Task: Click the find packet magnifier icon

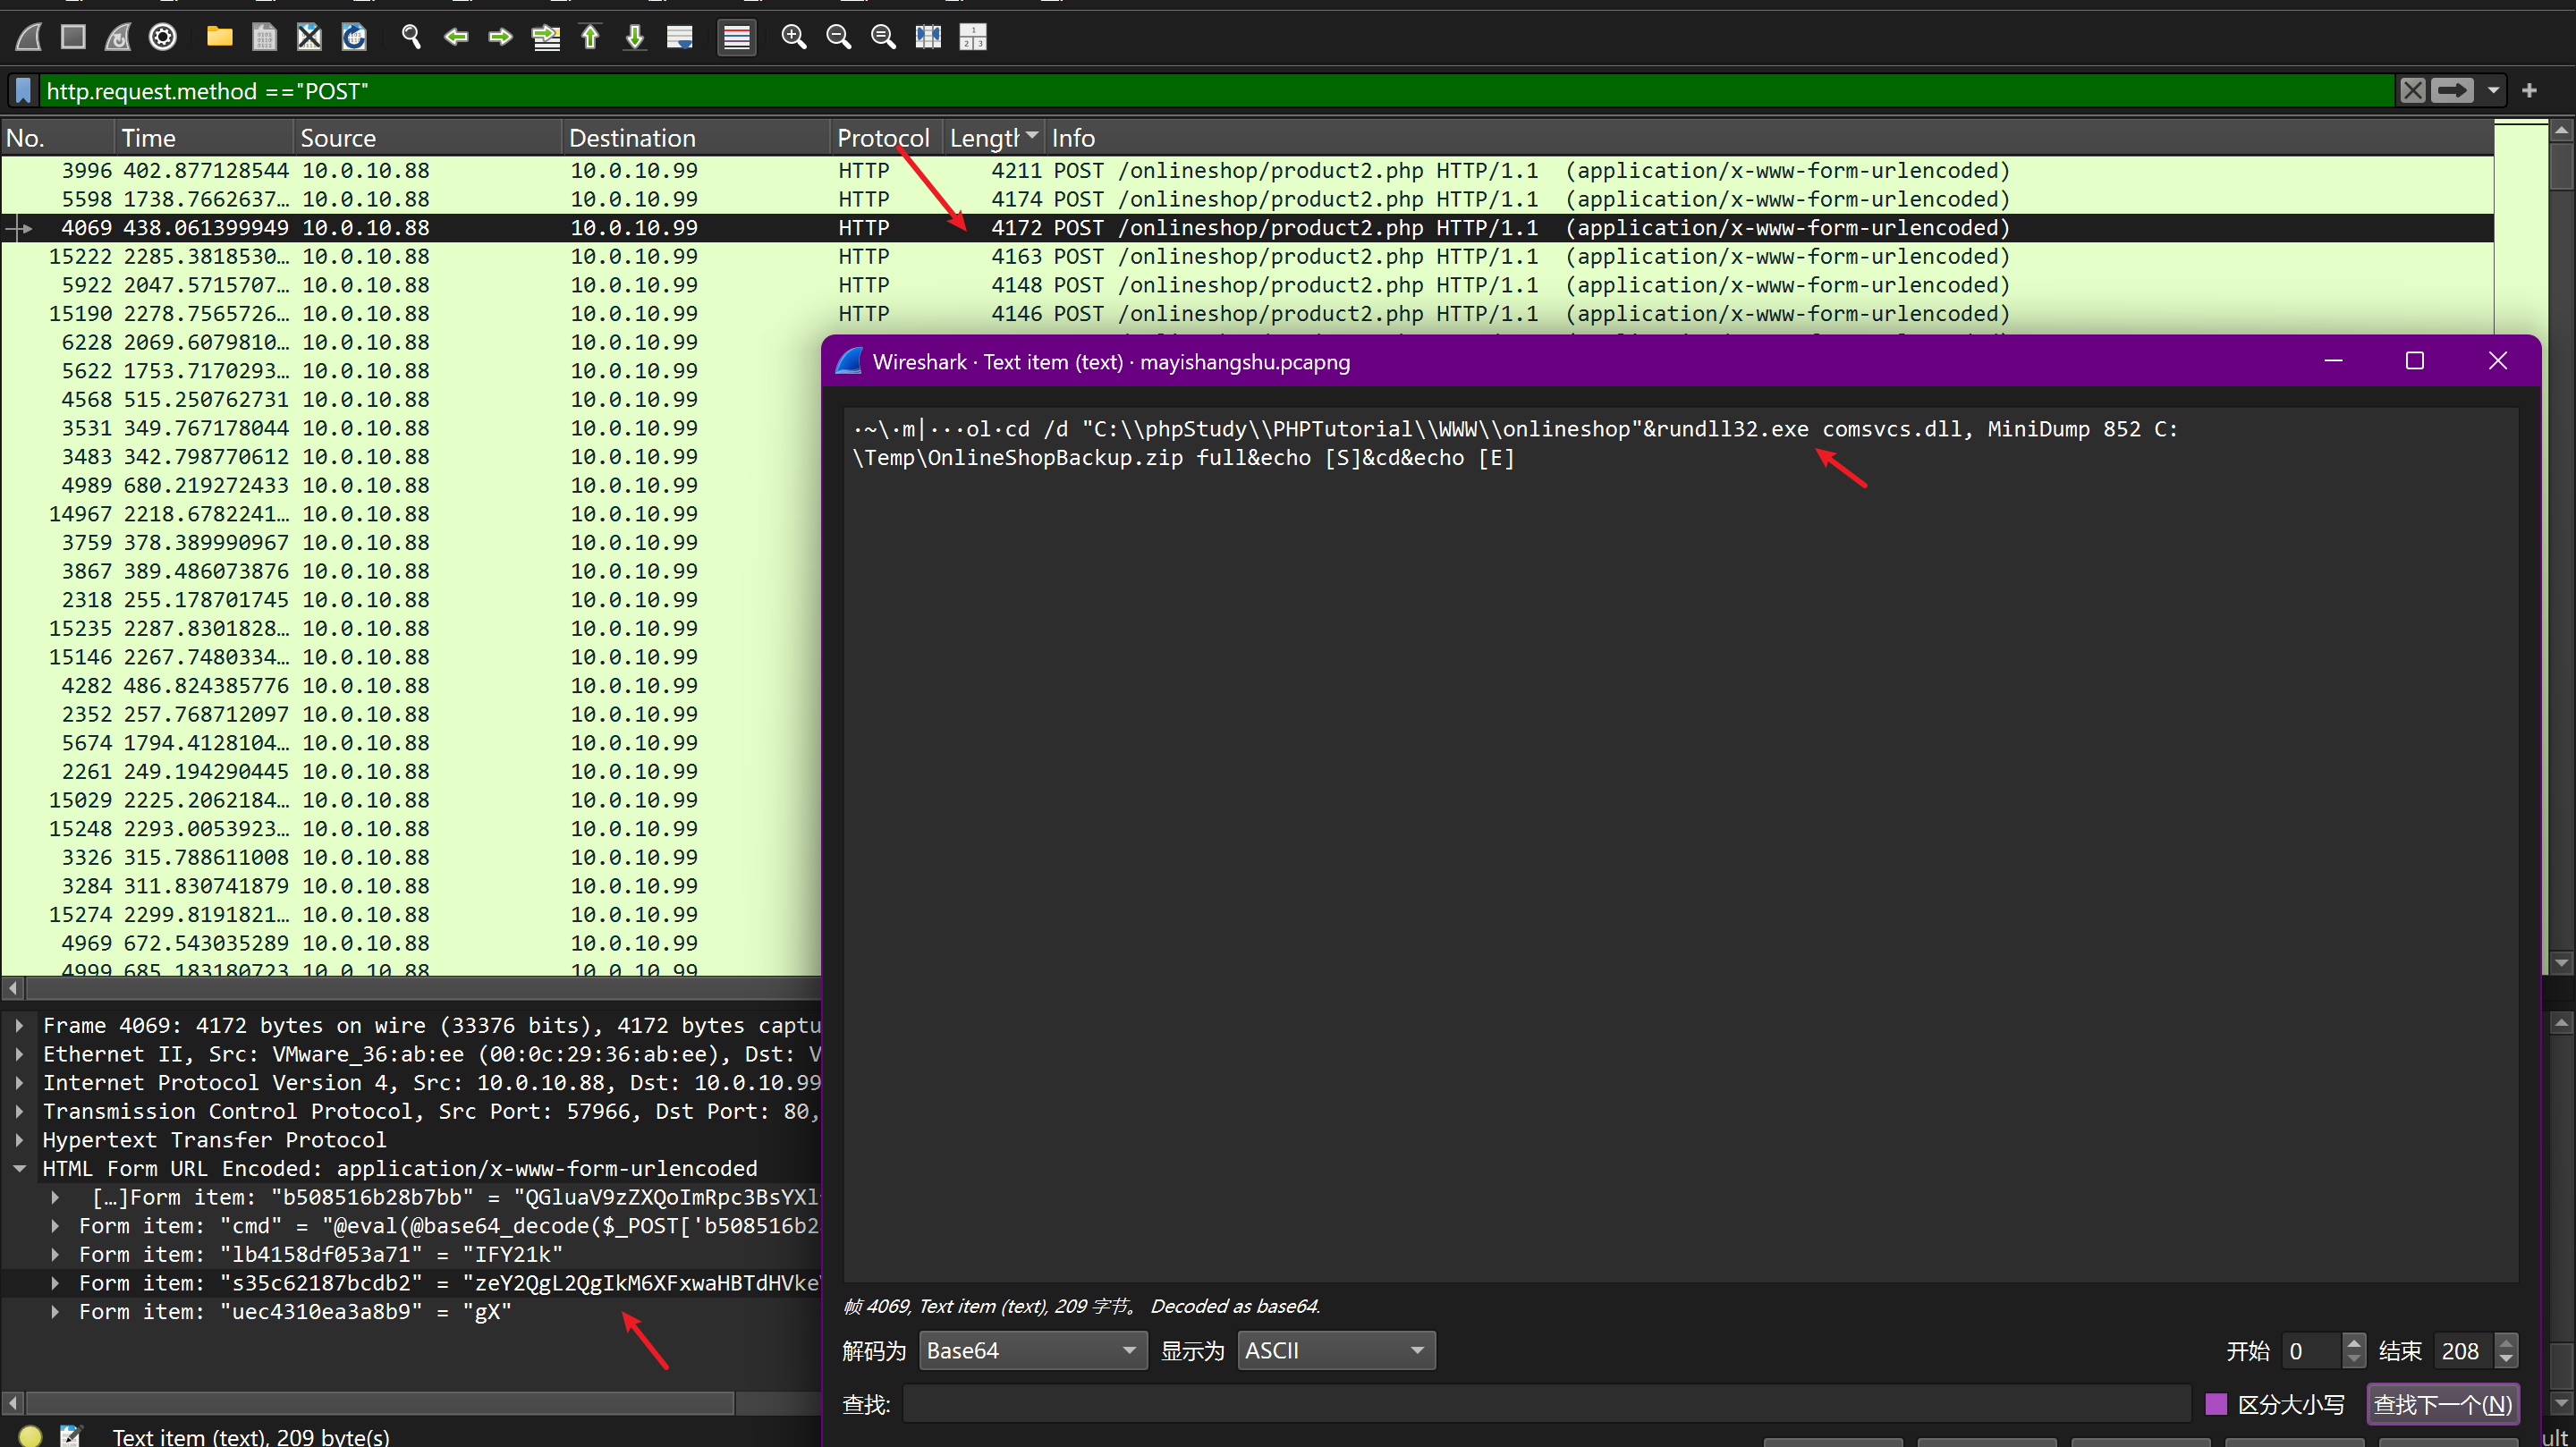Action: click(x=410, y=38)
